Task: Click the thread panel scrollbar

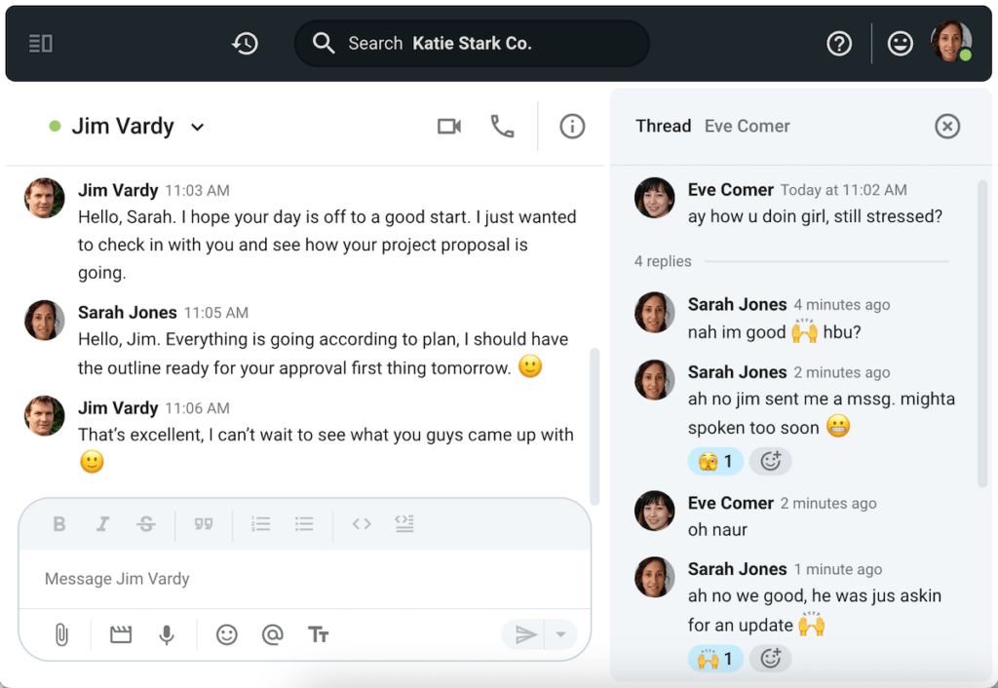Action: 982,322
